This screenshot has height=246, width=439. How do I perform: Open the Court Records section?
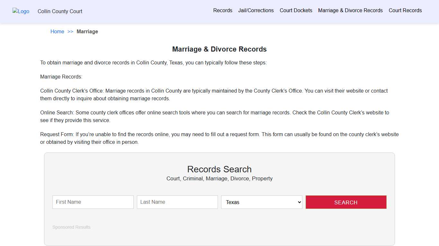tap(405, 10)
